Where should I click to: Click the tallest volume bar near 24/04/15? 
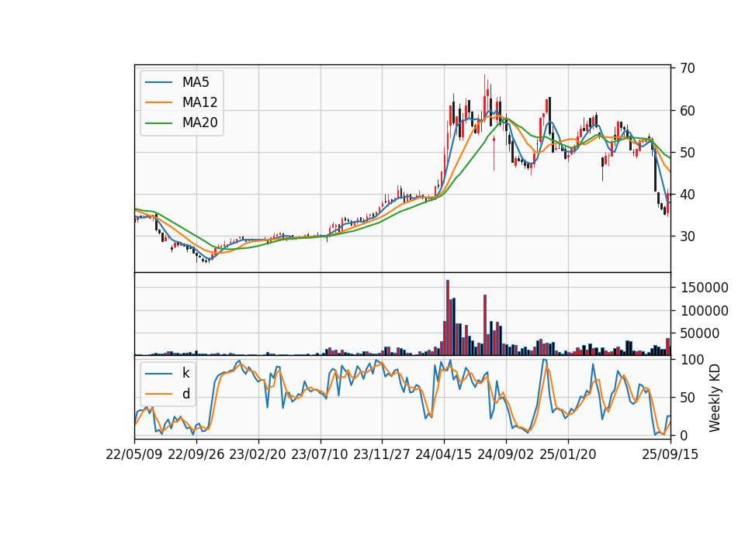click(x=448, y=318)
